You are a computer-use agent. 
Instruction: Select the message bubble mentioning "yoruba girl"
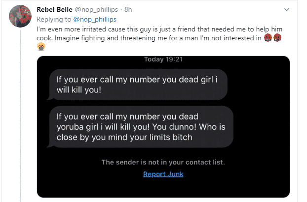coord(133,127)
